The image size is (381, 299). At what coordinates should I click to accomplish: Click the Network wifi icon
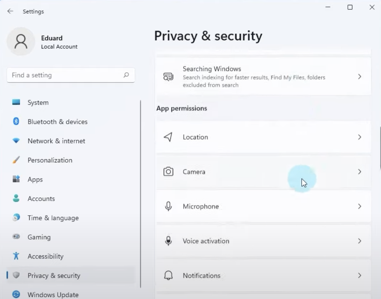coord(16,141)
